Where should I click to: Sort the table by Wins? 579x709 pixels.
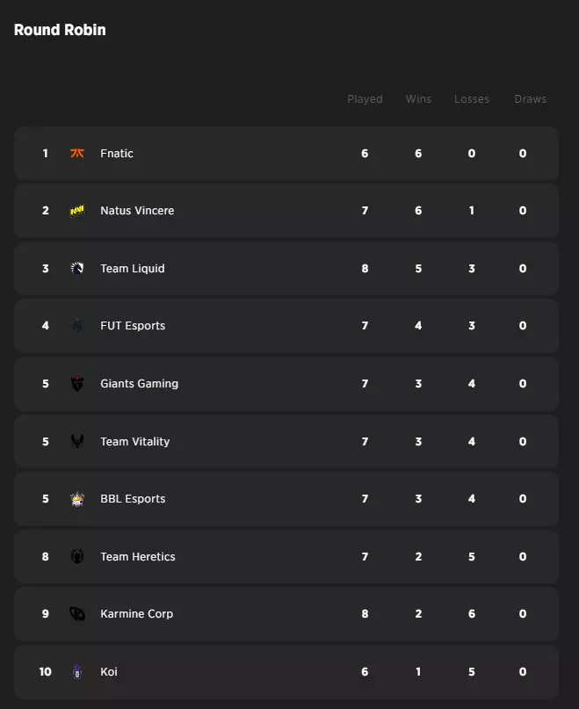point(418,98)
